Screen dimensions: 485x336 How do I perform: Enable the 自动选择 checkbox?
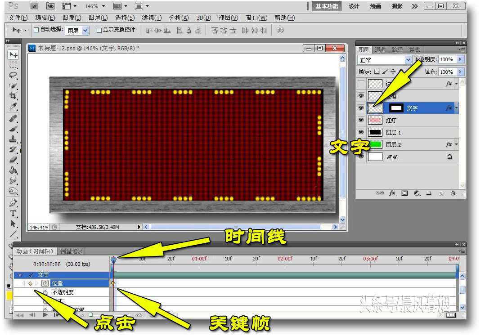[x=36, y=30]
